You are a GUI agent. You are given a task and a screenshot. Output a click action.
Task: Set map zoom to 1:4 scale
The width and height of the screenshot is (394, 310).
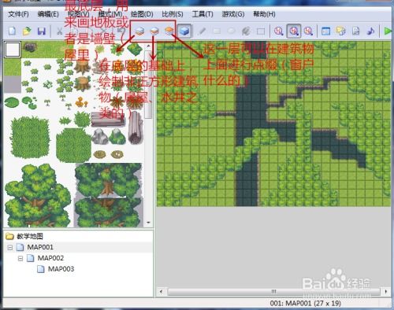308,31
